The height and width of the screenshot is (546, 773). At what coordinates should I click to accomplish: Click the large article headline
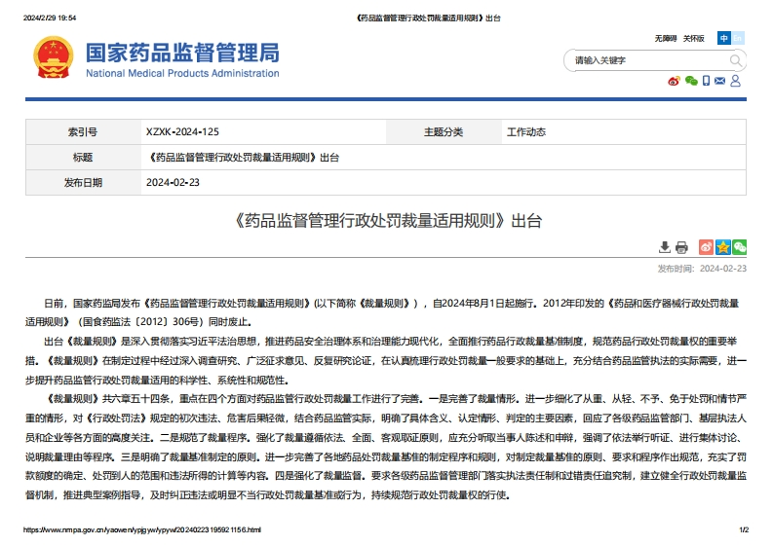click(386, 221)
